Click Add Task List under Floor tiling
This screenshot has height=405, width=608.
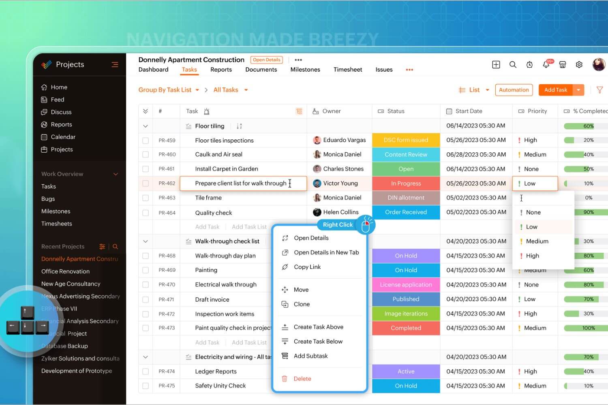coord(249,227)
